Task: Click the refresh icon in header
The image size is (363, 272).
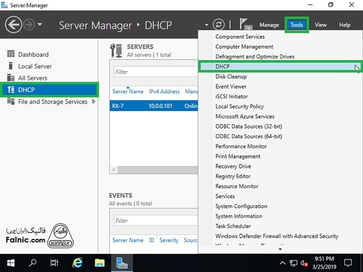Action: point(219,24)
